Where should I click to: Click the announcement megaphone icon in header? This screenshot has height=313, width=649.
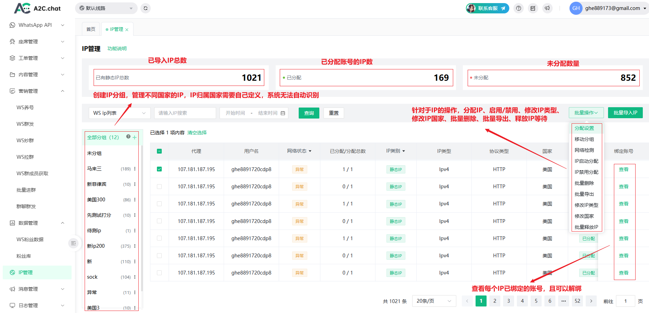pos(547,8)
